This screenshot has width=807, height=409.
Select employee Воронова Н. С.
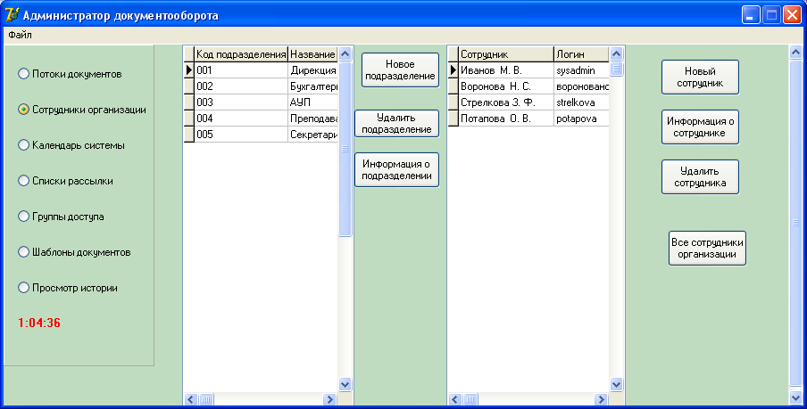506,86
